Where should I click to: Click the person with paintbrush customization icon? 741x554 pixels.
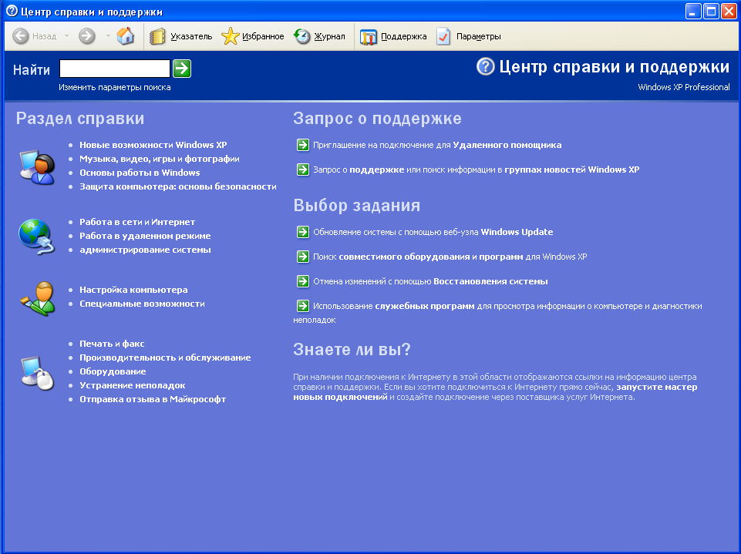pos(38,298)
